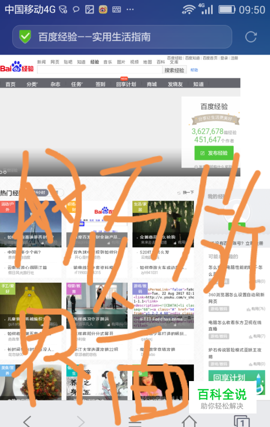Click the green 发布经验 button
Image resolution: width=270 pixels, height=427 pixels.
pos(214,153)
